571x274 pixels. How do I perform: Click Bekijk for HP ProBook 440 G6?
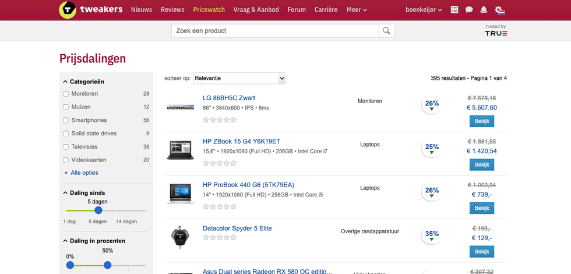(x=481, y=208)
